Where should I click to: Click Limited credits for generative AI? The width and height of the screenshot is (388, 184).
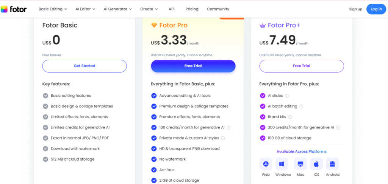tap(80, 128)
